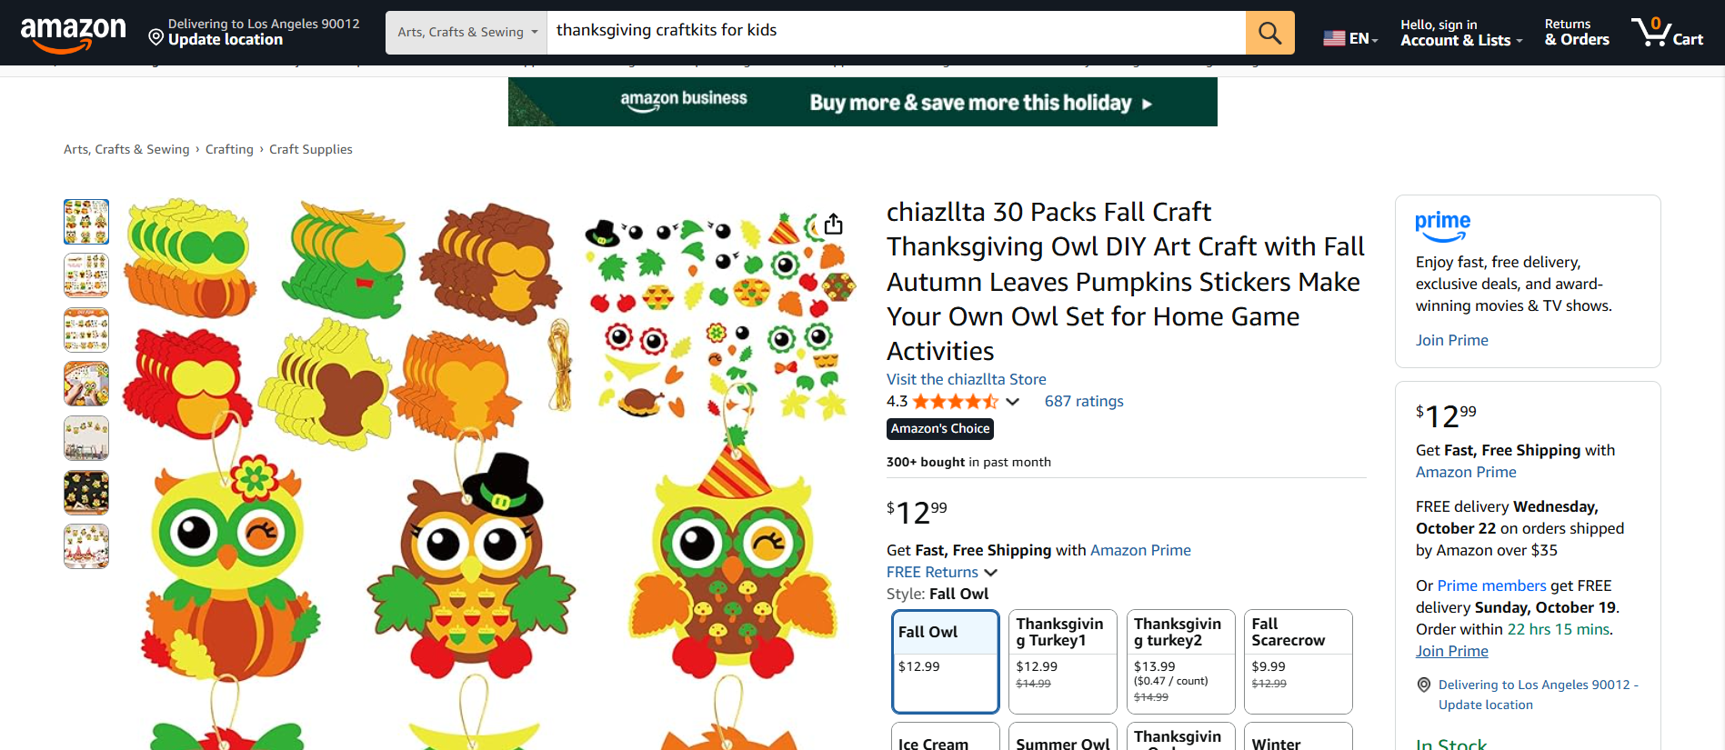This screenshot has width=1725, height=750.
Task: Open the Crafting breadcrumb
Action: tap(229, 149)
